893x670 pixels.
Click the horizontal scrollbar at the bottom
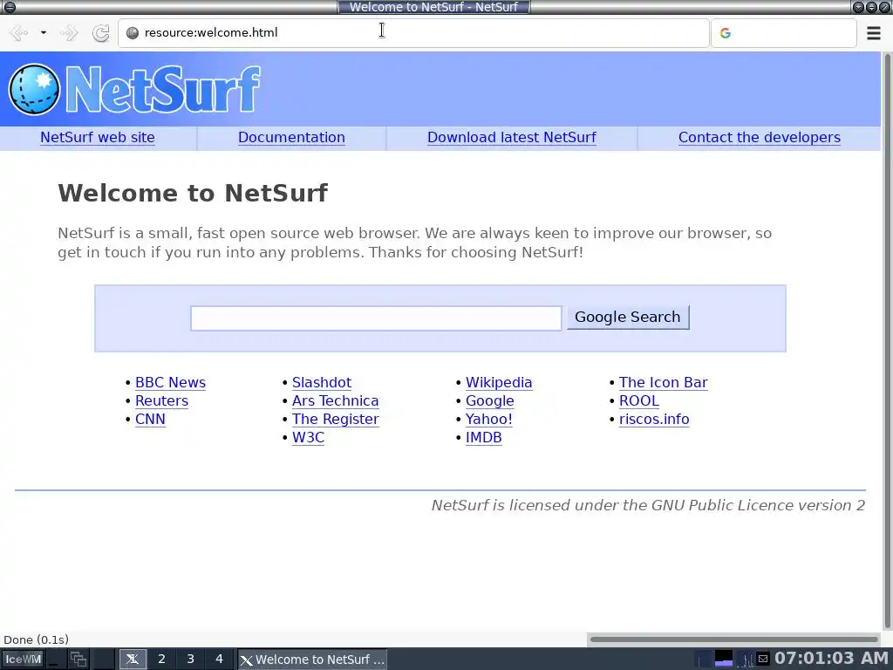point(734,639)
